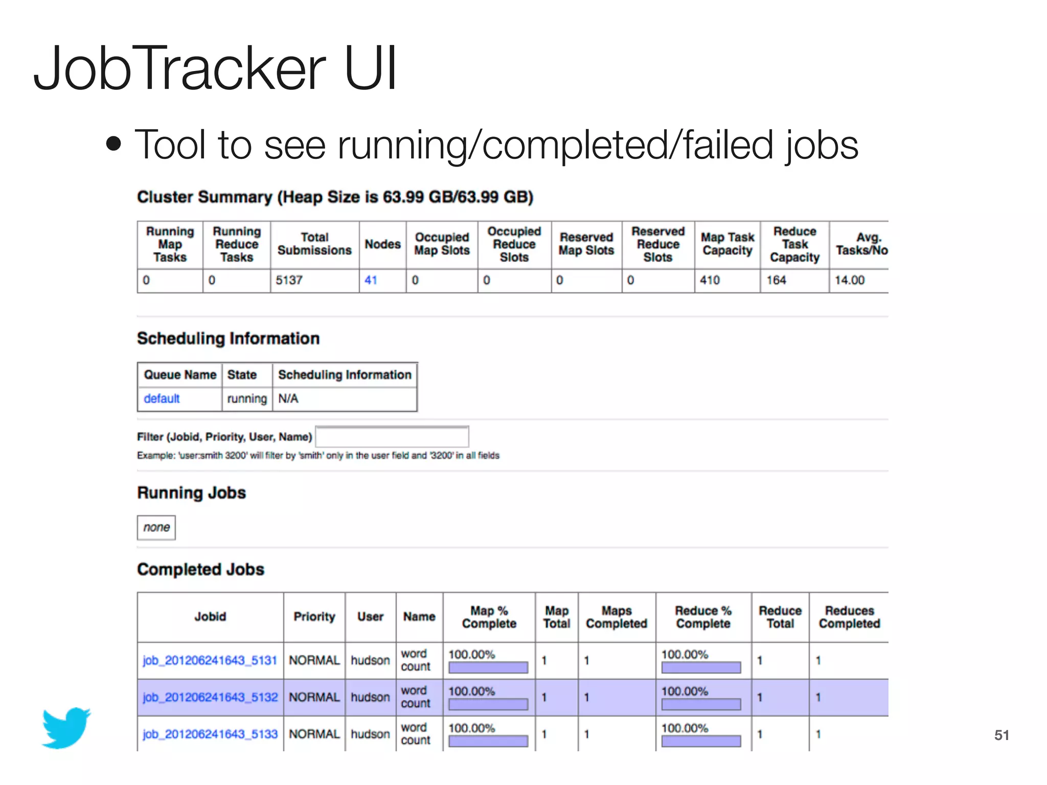Click the Map Task Capacity header cell
This screenshot has width=1047, height=785.
point(727,244)
